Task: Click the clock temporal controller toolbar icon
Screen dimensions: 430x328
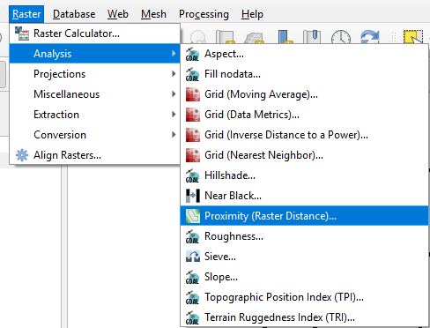Action: [341, 37]
